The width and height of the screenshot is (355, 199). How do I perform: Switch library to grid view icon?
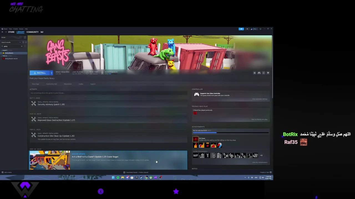coord(25,37)
